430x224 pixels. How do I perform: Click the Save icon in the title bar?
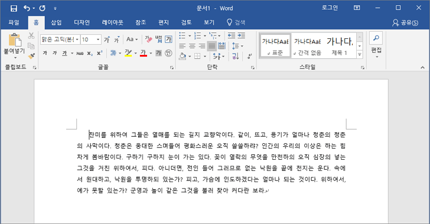pyautogui.click(x=14, y=8)
